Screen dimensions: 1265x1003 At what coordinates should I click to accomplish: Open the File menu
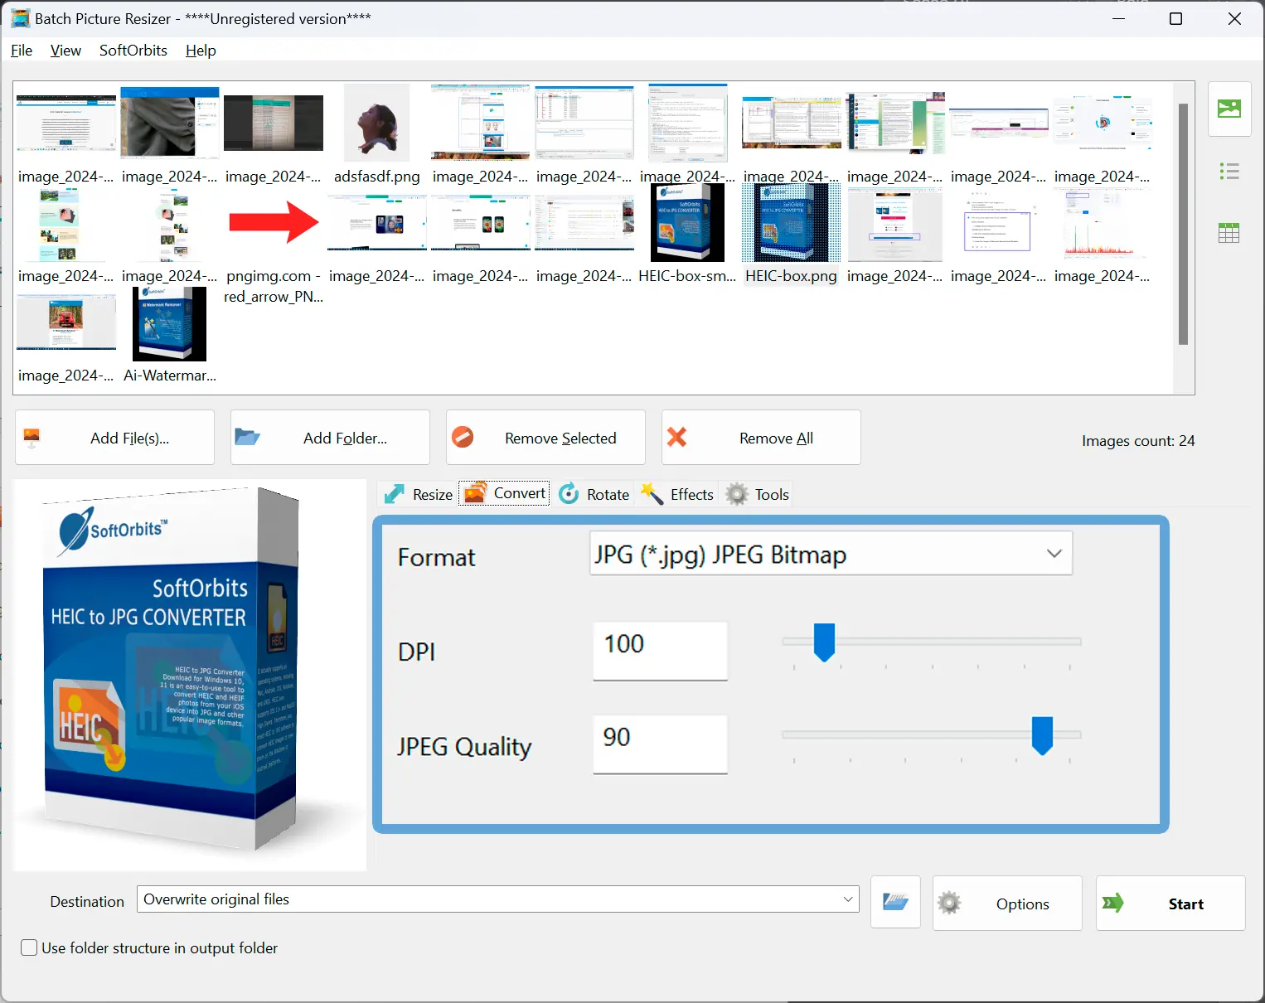click(x=22, y=51)
